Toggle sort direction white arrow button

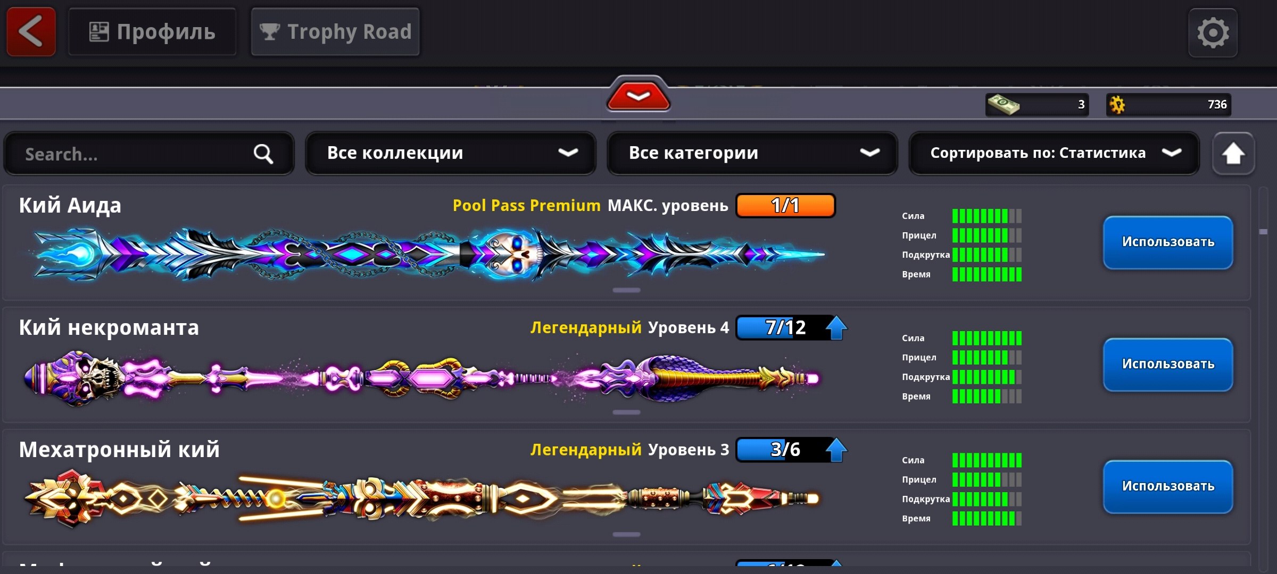tap(1233, 154)
